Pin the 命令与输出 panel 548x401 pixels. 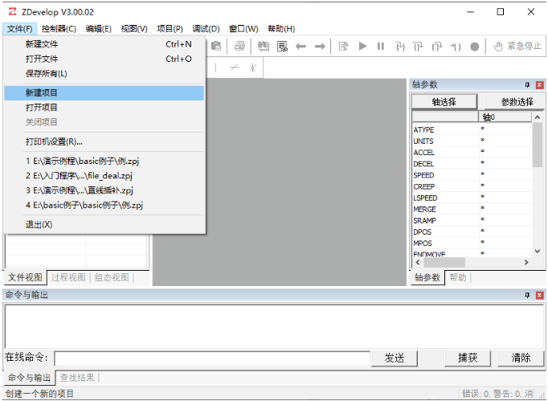pos(527,295)
